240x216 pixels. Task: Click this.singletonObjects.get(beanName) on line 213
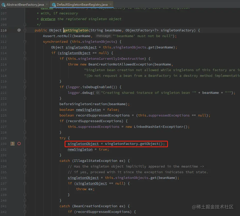139,47
